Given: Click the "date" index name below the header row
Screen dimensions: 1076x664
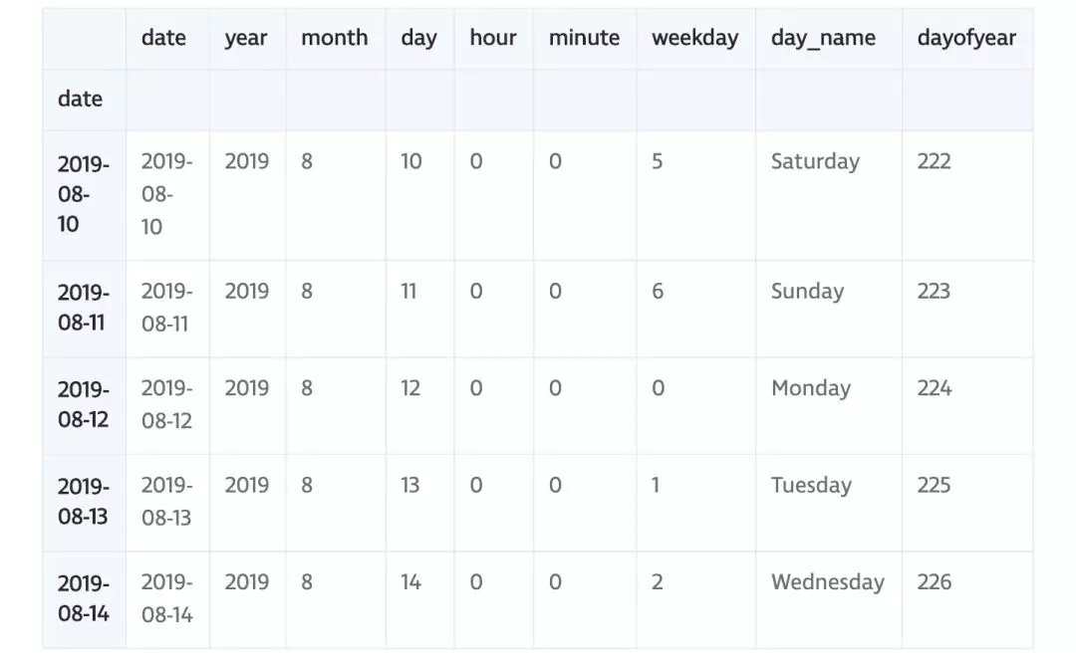Looking at the screenshot, I should pyautogui.click(x=80, y=100).
